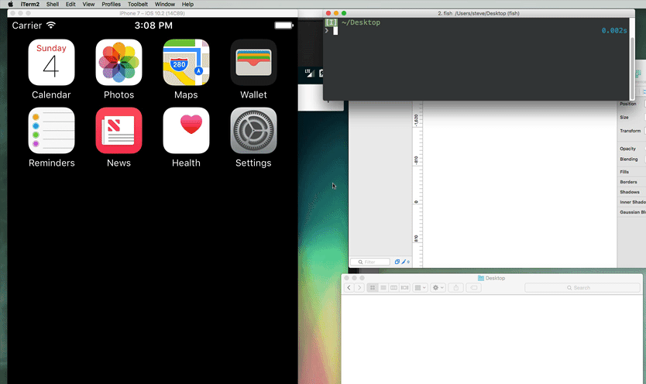Open the Window menu
646x384 pixels.
(165, 4)
